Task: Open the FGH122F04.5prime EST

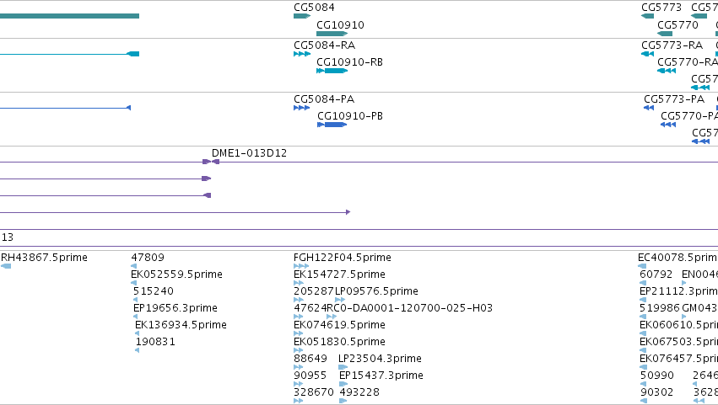Action: [x=342, y=258]
